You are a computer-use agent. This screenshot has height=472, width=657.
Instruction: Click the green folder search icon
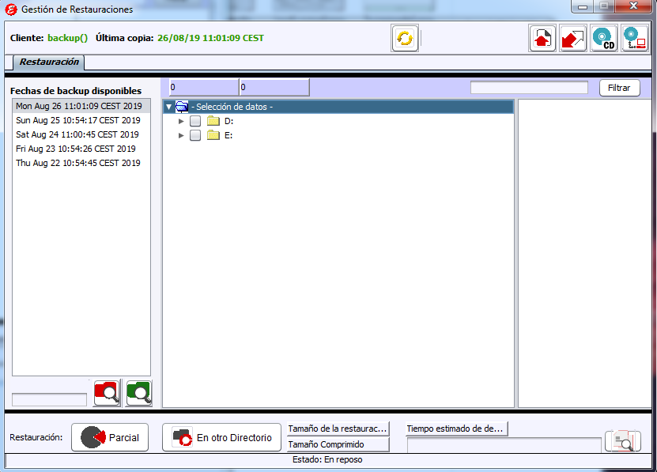(x=138, y=393)
